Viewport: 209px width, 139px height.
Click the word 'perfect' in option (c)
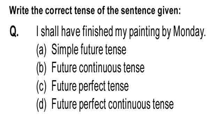point(92,87)
